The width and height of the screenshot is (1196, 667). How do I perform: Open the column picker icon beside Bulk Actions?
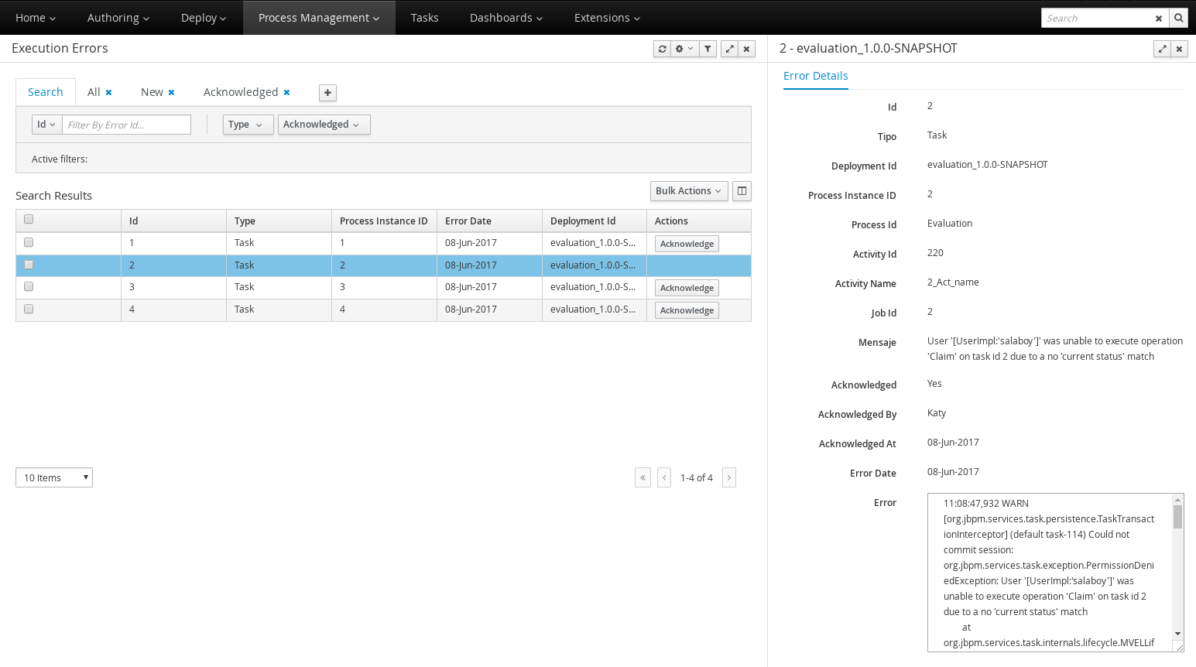tap(742, 191)
